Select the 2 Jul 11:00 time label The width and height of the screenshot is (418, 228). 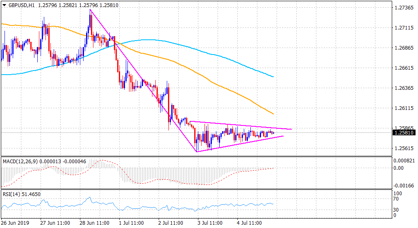click(x=170, y=223)
